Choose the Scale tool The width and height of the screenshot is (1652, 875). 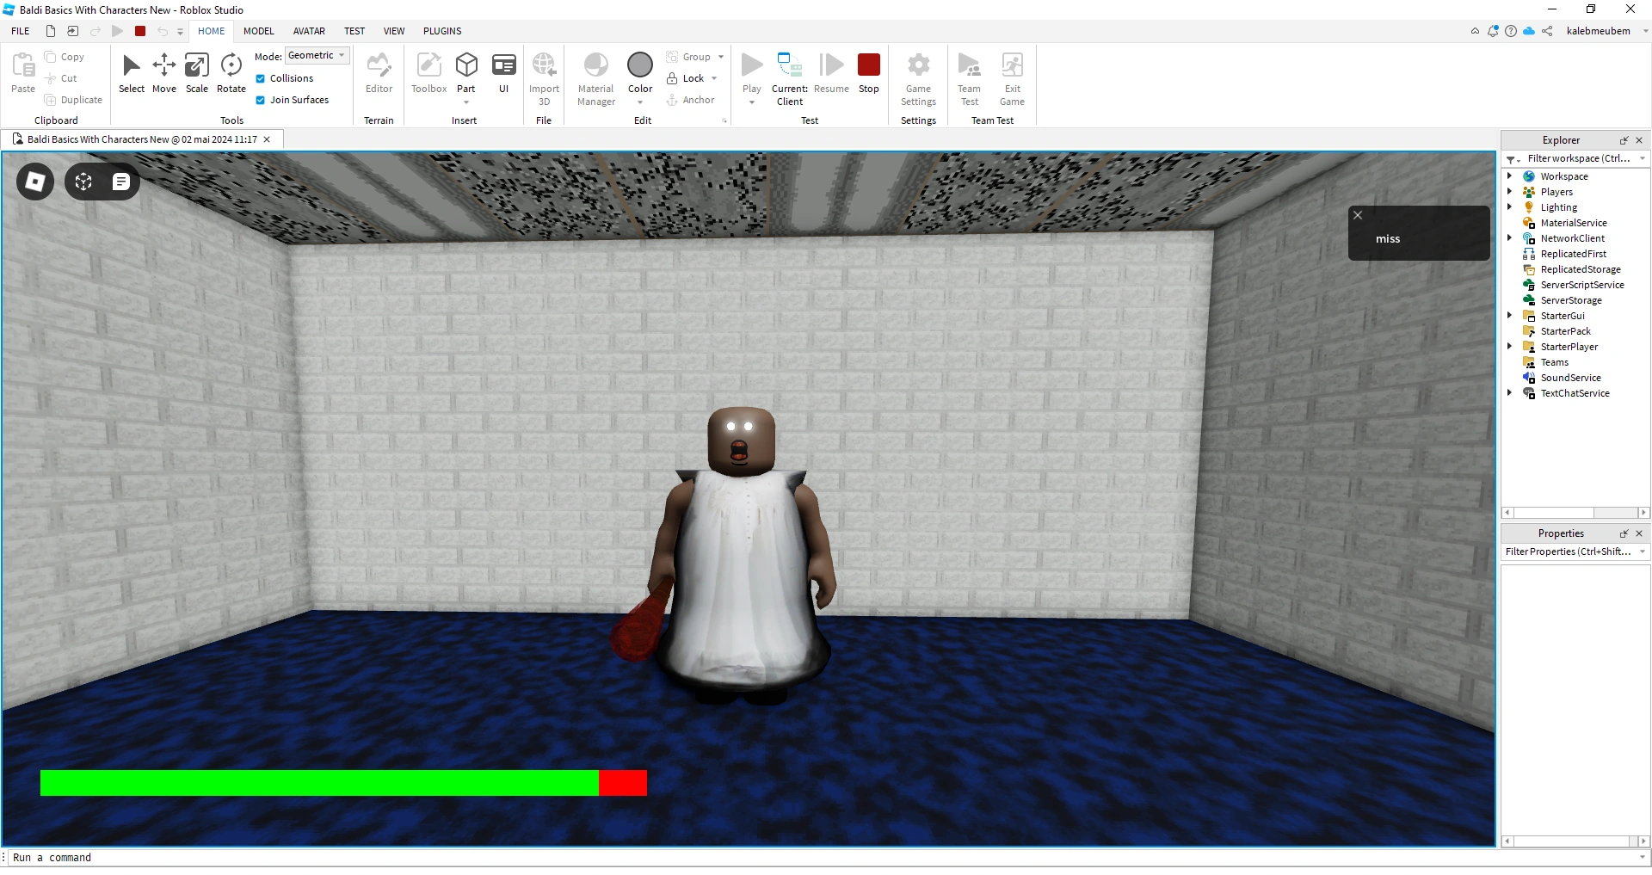pos(197,73)
